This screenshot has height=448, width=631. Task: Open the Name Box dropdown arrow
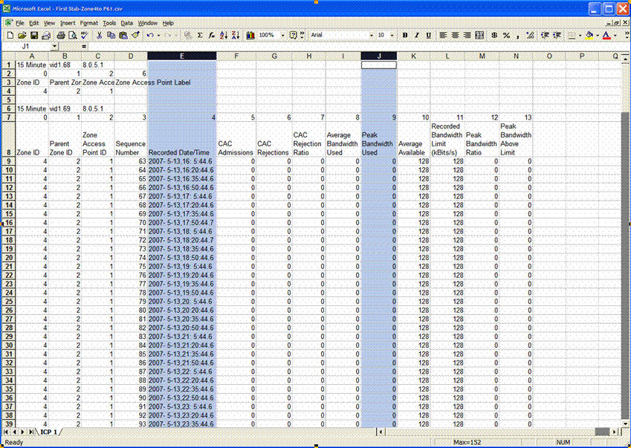(x=55, y=47)
